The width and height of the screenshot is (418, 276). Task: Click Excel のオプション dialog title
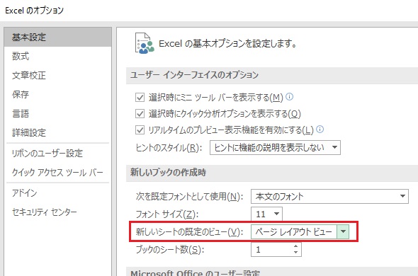(35, 11)
